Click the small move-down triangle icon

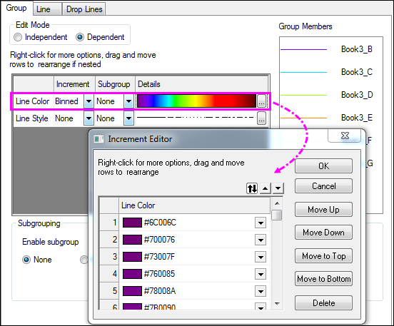tap(278, 188)
